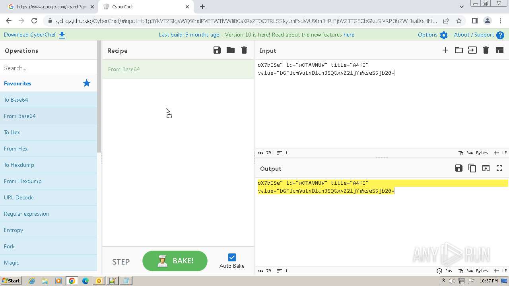
Task: Click inside the Input text area
Action: point(382,104)
